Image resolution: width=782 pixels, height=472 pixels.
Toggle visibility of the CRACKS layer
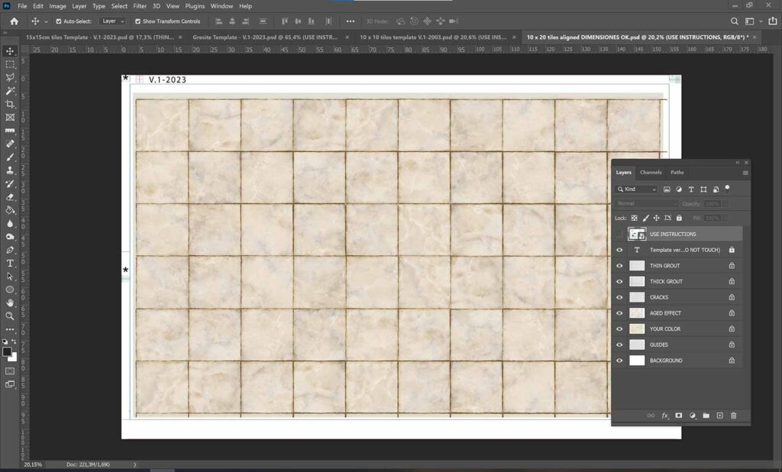click(619, 297)
